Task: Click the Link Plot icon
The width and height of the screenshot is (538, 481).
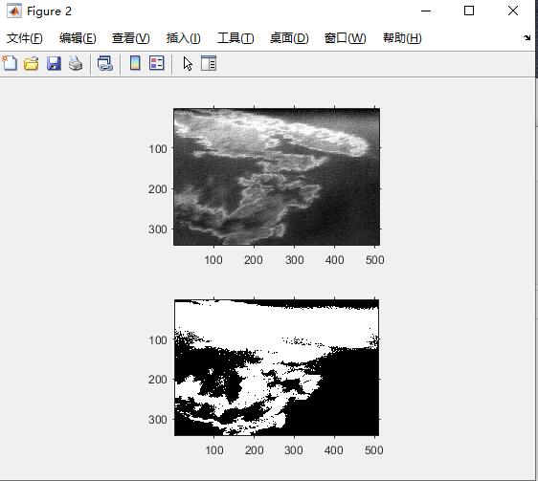Action: pyautogui.click(x=105, y=63)
